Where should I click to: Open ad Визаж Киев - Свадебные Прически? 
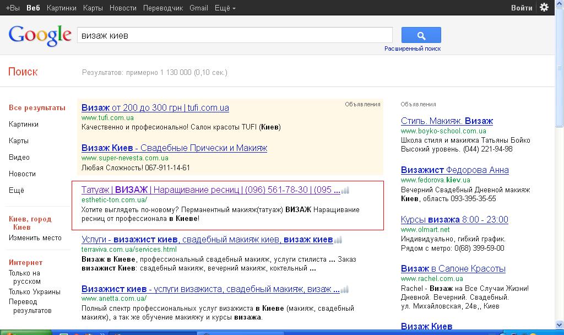(x=174, y=148)
